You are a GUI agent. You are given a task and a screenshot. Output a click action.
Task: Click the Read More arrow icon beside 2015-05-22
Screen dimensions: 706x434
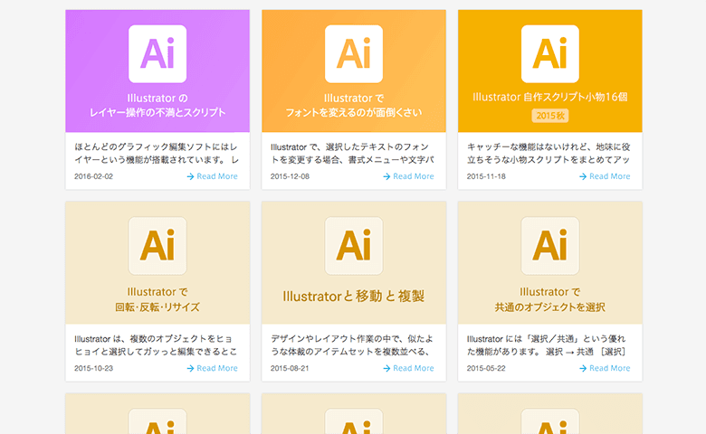coord(583,369)
